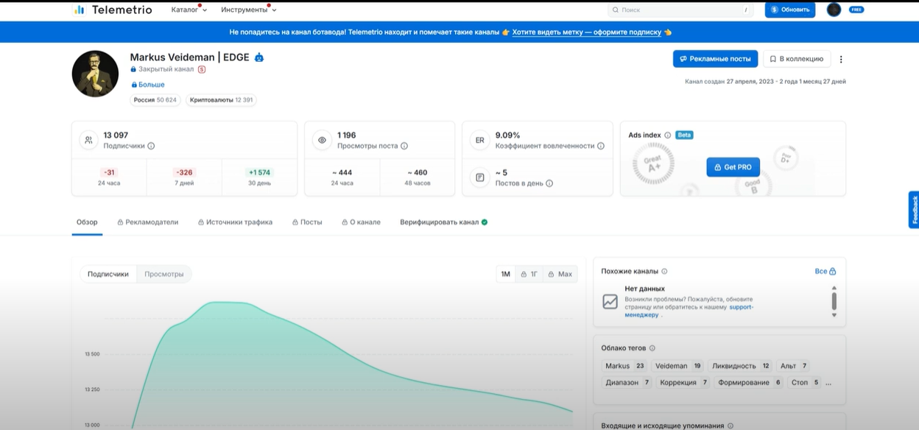Select the locked Max chart period

pos(560,274)
